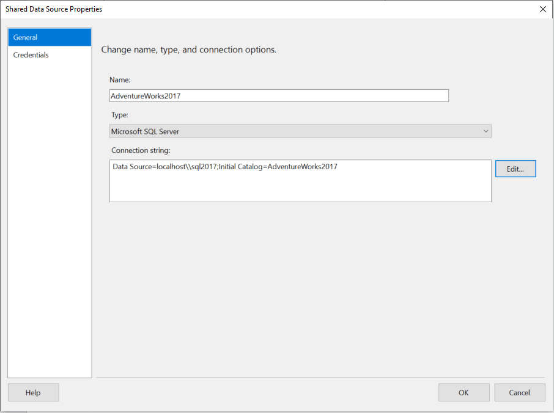Click the "Type:" label
The height and width of the screenshot is (413, 554).
click(120, 115)
